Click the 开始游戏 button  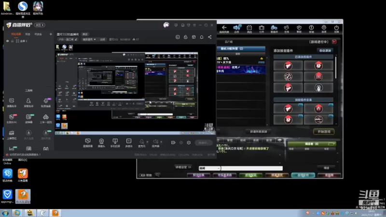(x=324, y=132)
